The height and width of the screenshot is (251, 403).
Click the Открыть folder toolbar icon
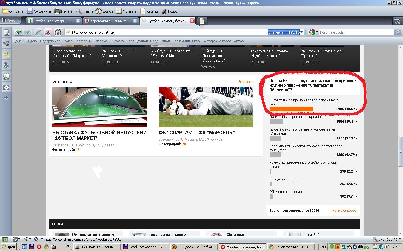5,11
